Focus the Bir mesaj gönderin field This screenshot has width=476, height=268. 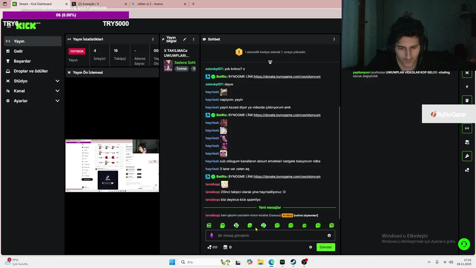point(270,235)
